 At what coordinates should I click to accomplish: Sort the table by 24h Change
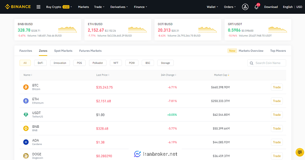pos(168,75)
